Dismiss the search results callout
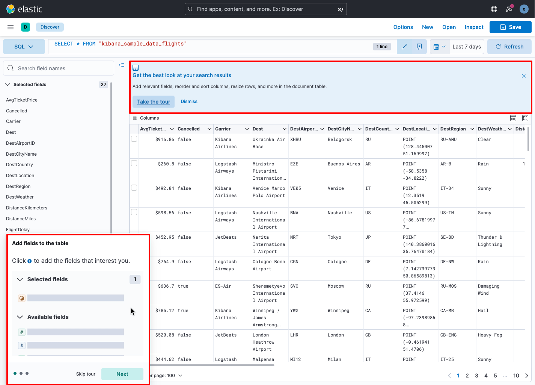This screenshot has width=535, height=385. [x=189, y=102]
